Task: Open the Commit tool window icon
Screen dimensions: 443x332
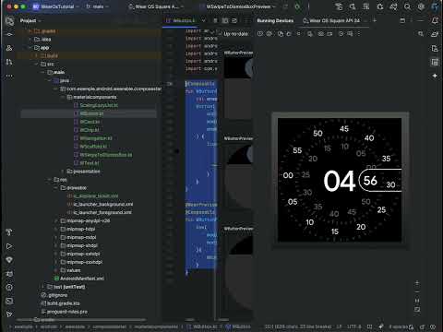Action: 9,35
